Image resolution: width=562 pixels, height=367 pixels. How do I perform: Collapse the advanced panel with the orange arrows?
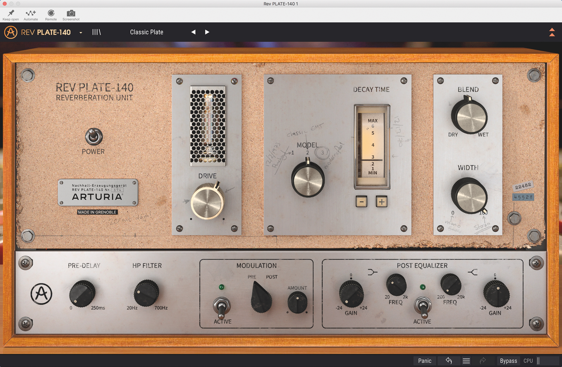click(552, 32)
